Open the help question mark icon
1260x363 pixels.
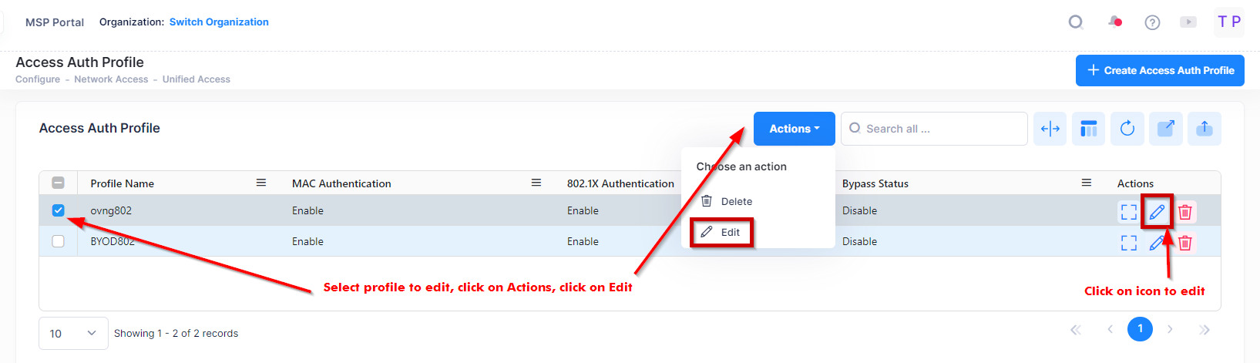[1152, 22]
